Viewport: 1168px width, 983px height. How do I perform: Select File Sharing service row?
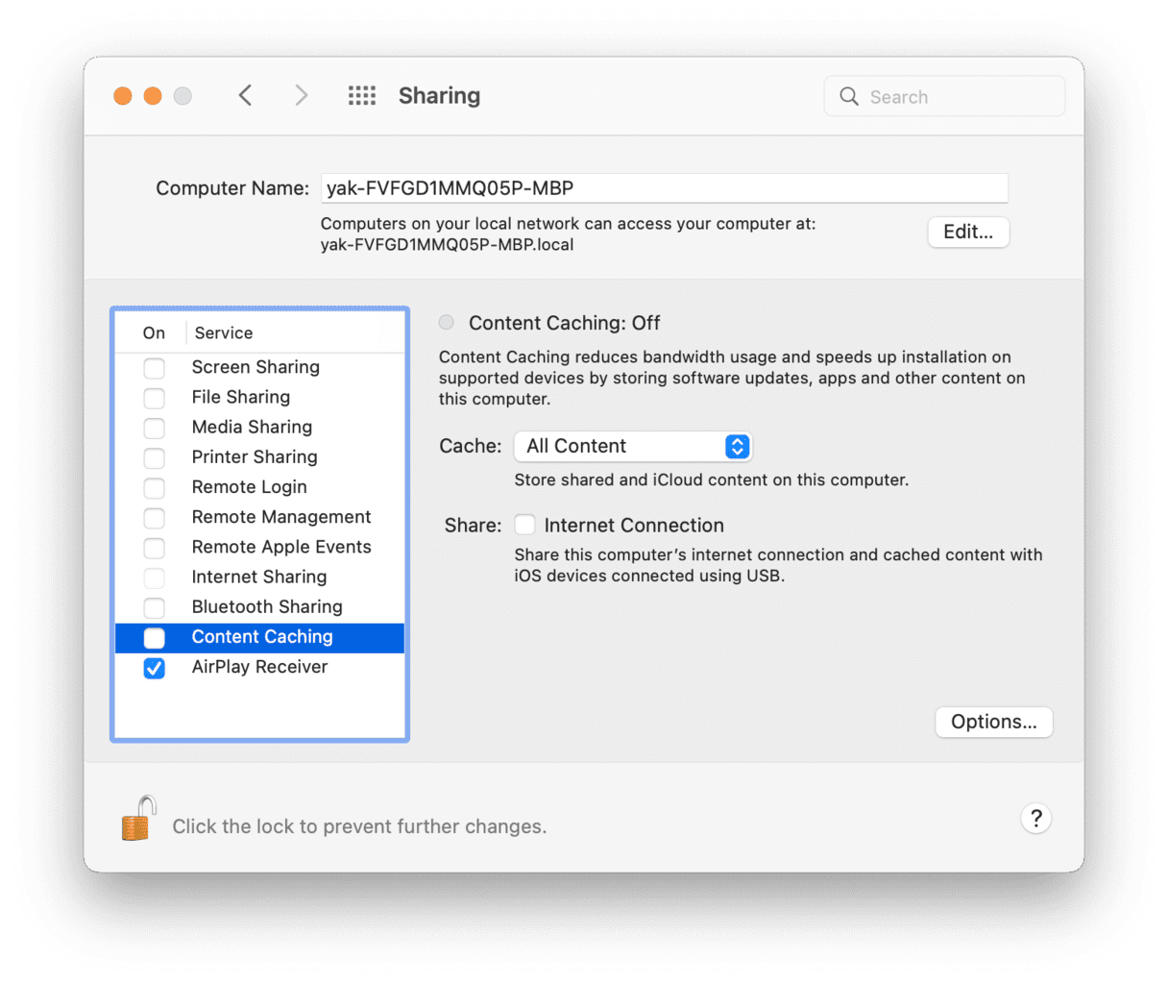259,397
